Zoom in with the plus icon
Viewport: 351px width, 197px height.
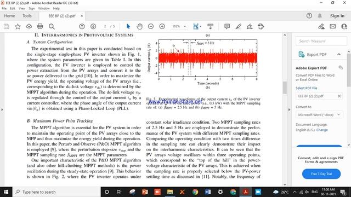[162, 26]
